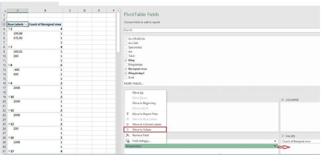Uncheck the Bilag field checkbox
The image size is (322, 155).
tap(126, 60)
